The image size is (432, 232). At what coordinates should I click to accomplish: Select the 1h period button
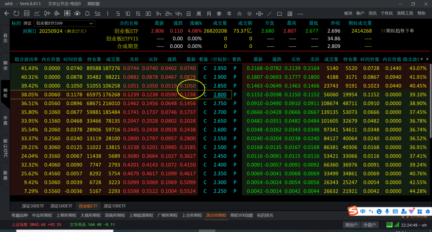tap(158, 14)
